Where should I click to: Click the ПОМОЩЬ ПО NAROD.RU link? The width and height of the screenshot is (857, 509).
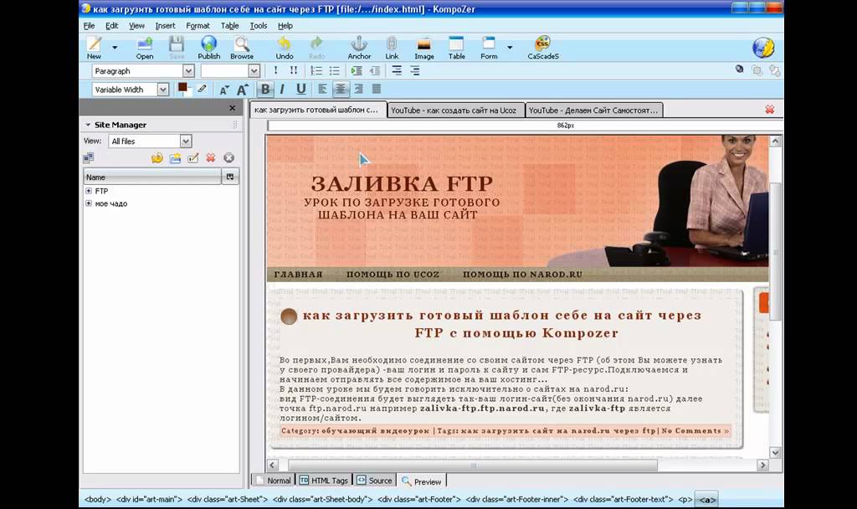point(522,275)
